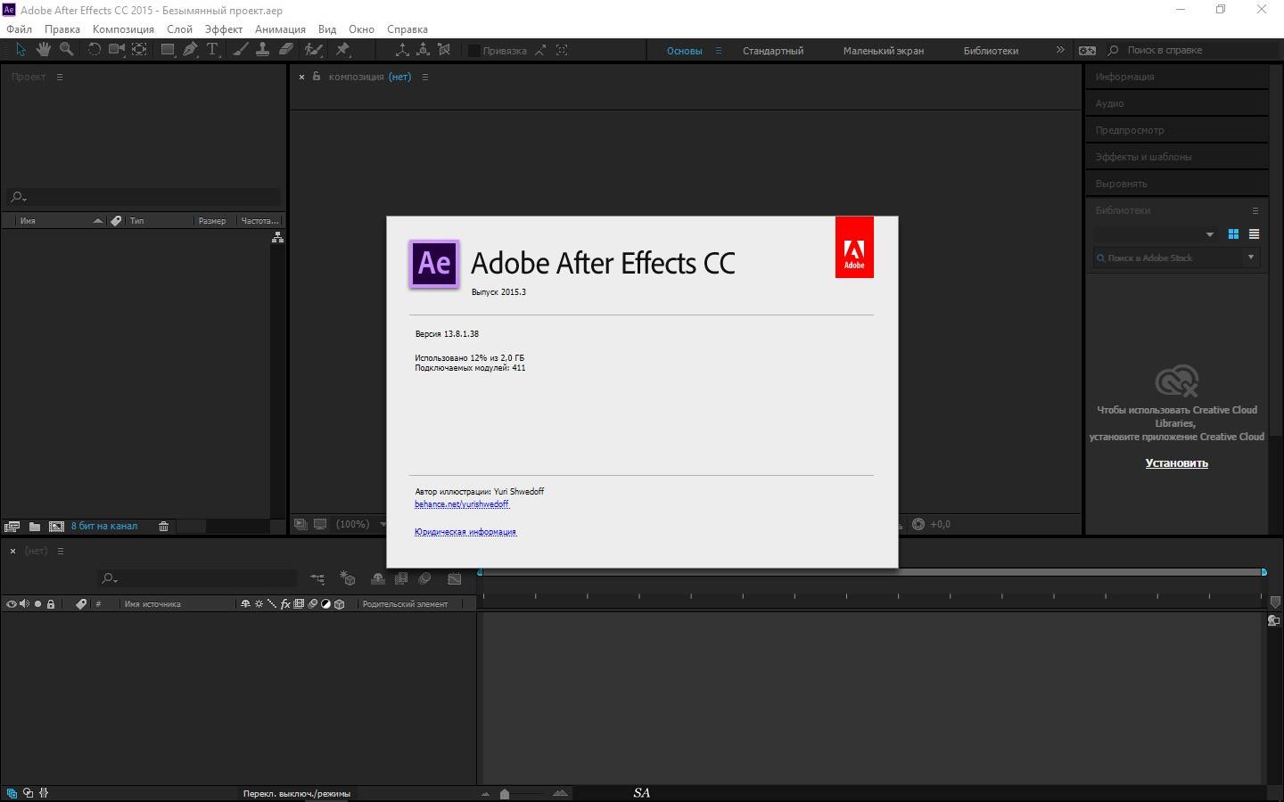Expand the Аудио panel
Screen dimensions: 1284x802
[x=1176, y=103]
